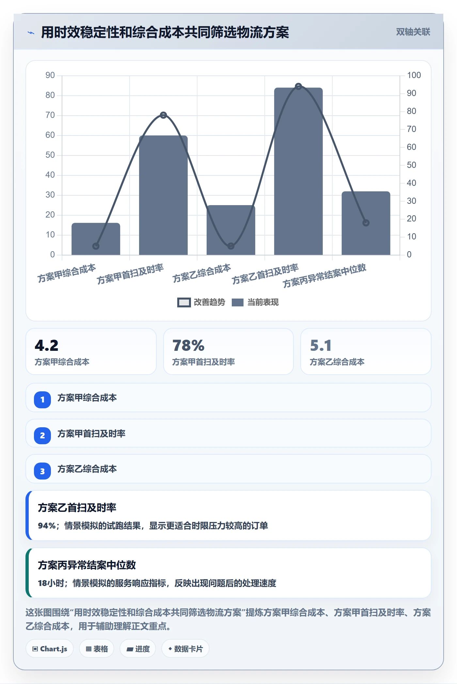
Task: Click the 当前表现 legend color box
Action: 238,302
